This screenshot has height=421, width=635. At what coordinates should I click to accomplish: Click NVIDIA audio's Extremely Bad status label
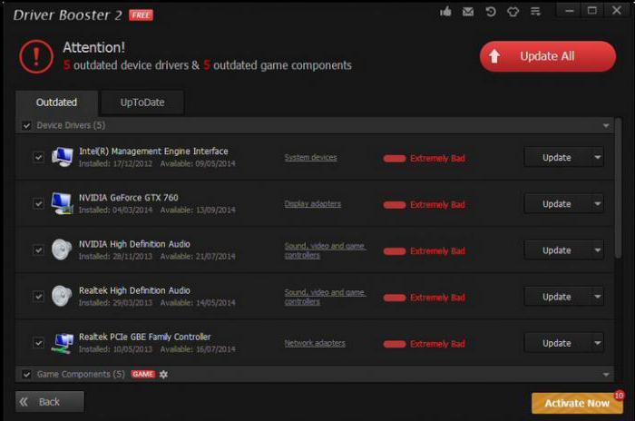(437, 251)
